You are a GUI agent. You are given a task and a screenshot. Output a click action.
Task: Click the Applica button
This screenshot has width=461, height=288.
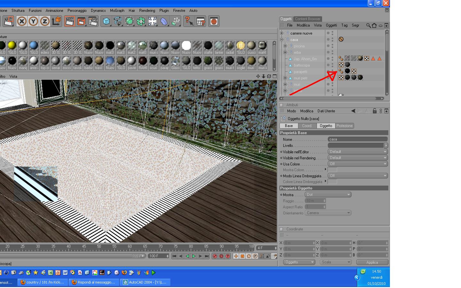click(x=372, y=262)
